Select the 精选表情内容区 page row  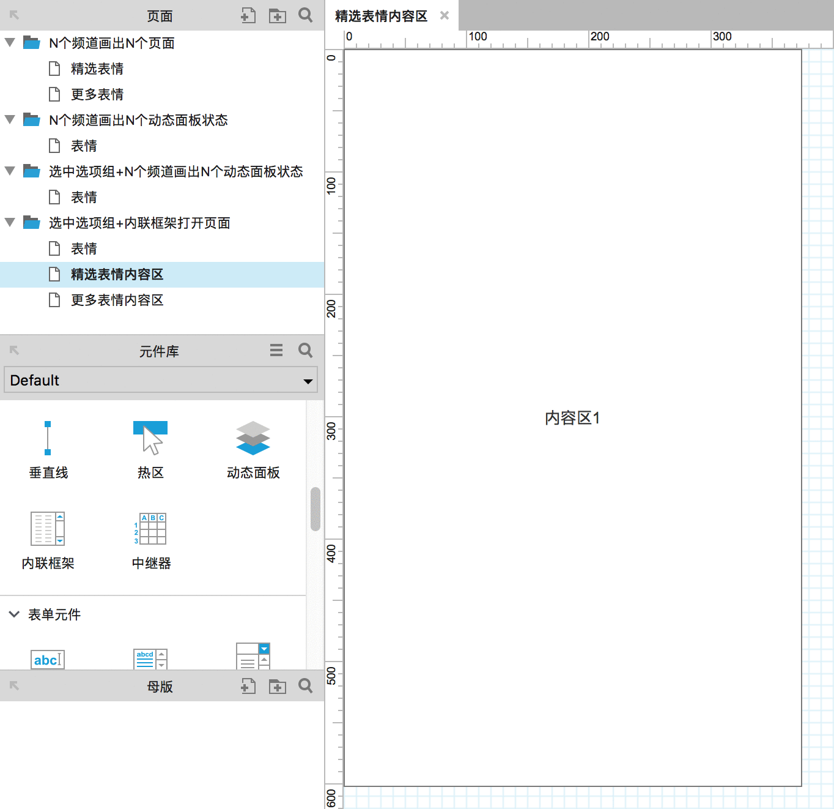(162, 274)
